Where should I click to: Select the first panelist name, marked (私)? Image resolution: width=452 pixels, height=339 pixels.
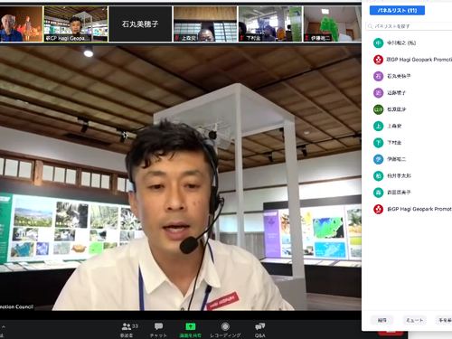click(x=401, y=43)
